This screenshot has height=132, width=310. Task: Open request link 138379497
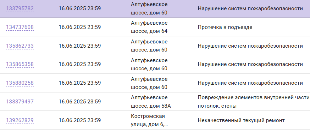(x=20, y=102)
